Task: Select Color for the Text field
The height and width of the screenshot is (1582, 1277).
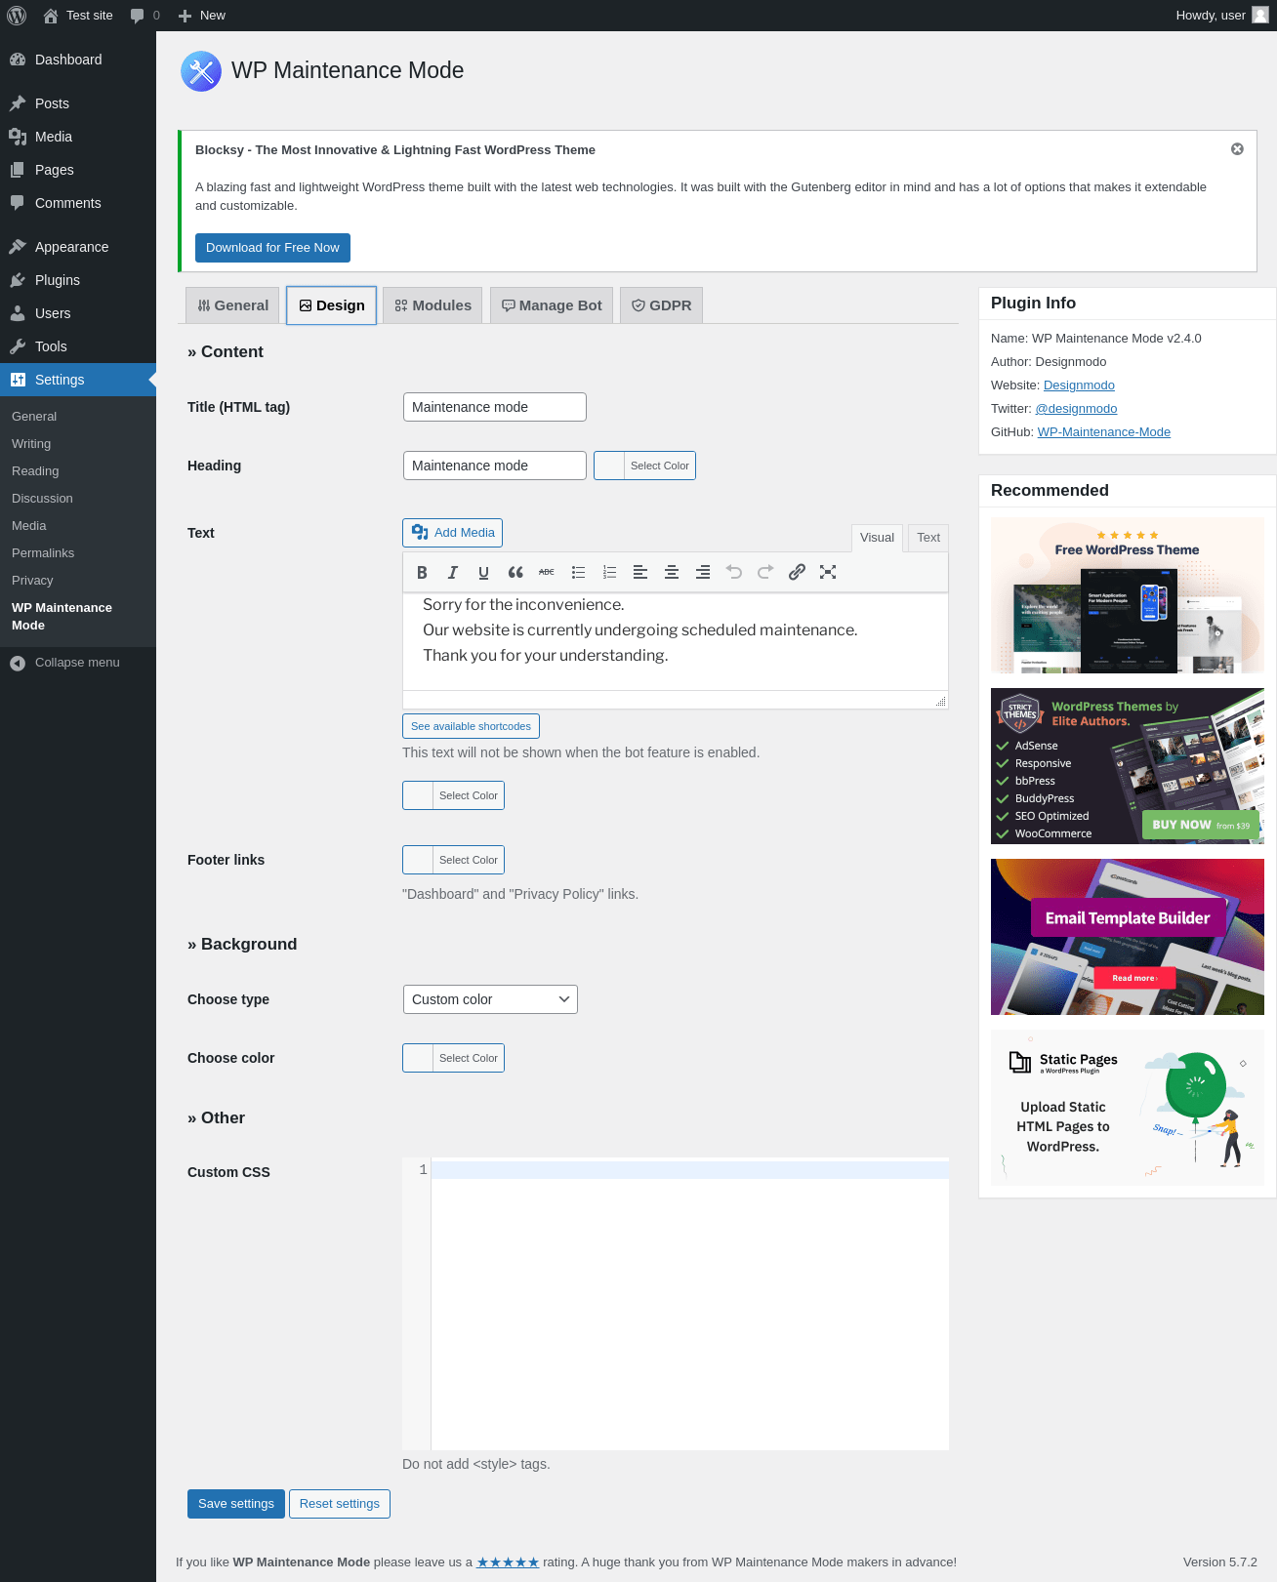Action: tap(453, 795)
